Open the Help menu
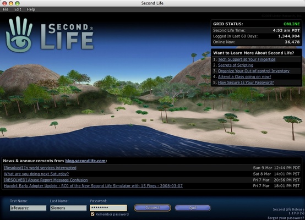Image resolution: width=305 pixels, height=220 pixels. (31, 9)
